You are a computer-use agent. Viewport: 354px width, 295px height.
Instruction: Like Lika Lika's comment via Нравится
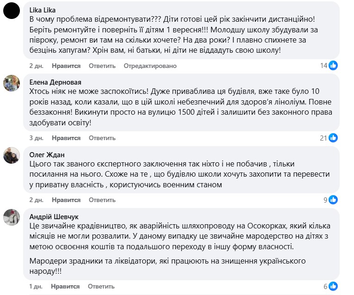click(x=66, y=66)
